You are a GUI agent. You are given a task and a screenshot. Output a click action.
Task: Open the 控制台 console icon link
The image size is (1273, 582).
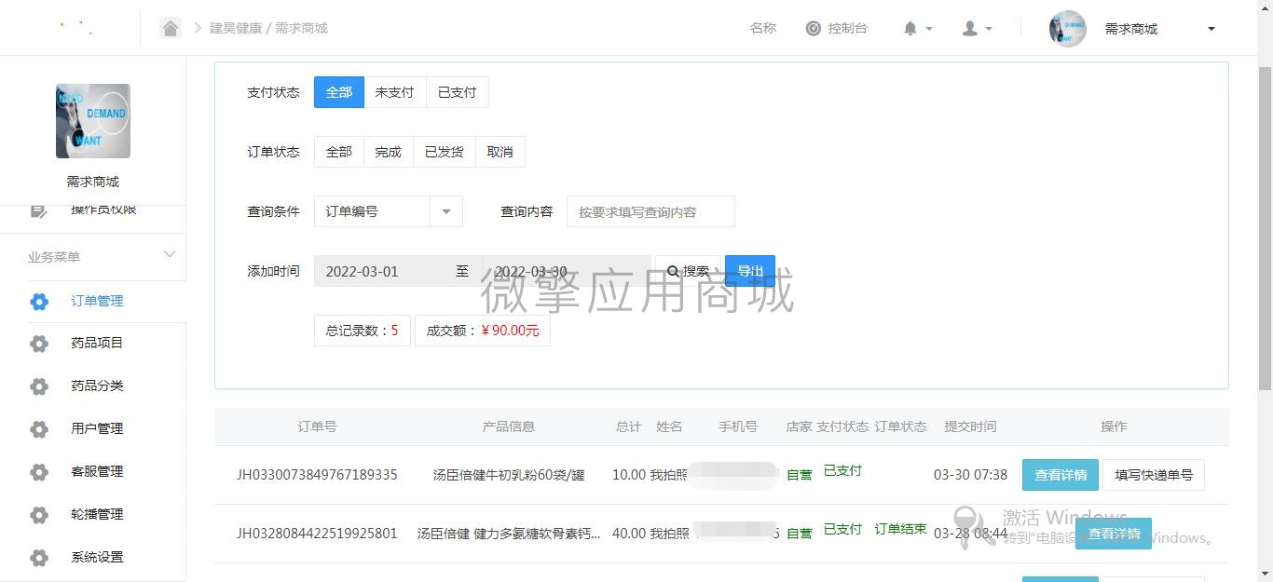point(814,29)
